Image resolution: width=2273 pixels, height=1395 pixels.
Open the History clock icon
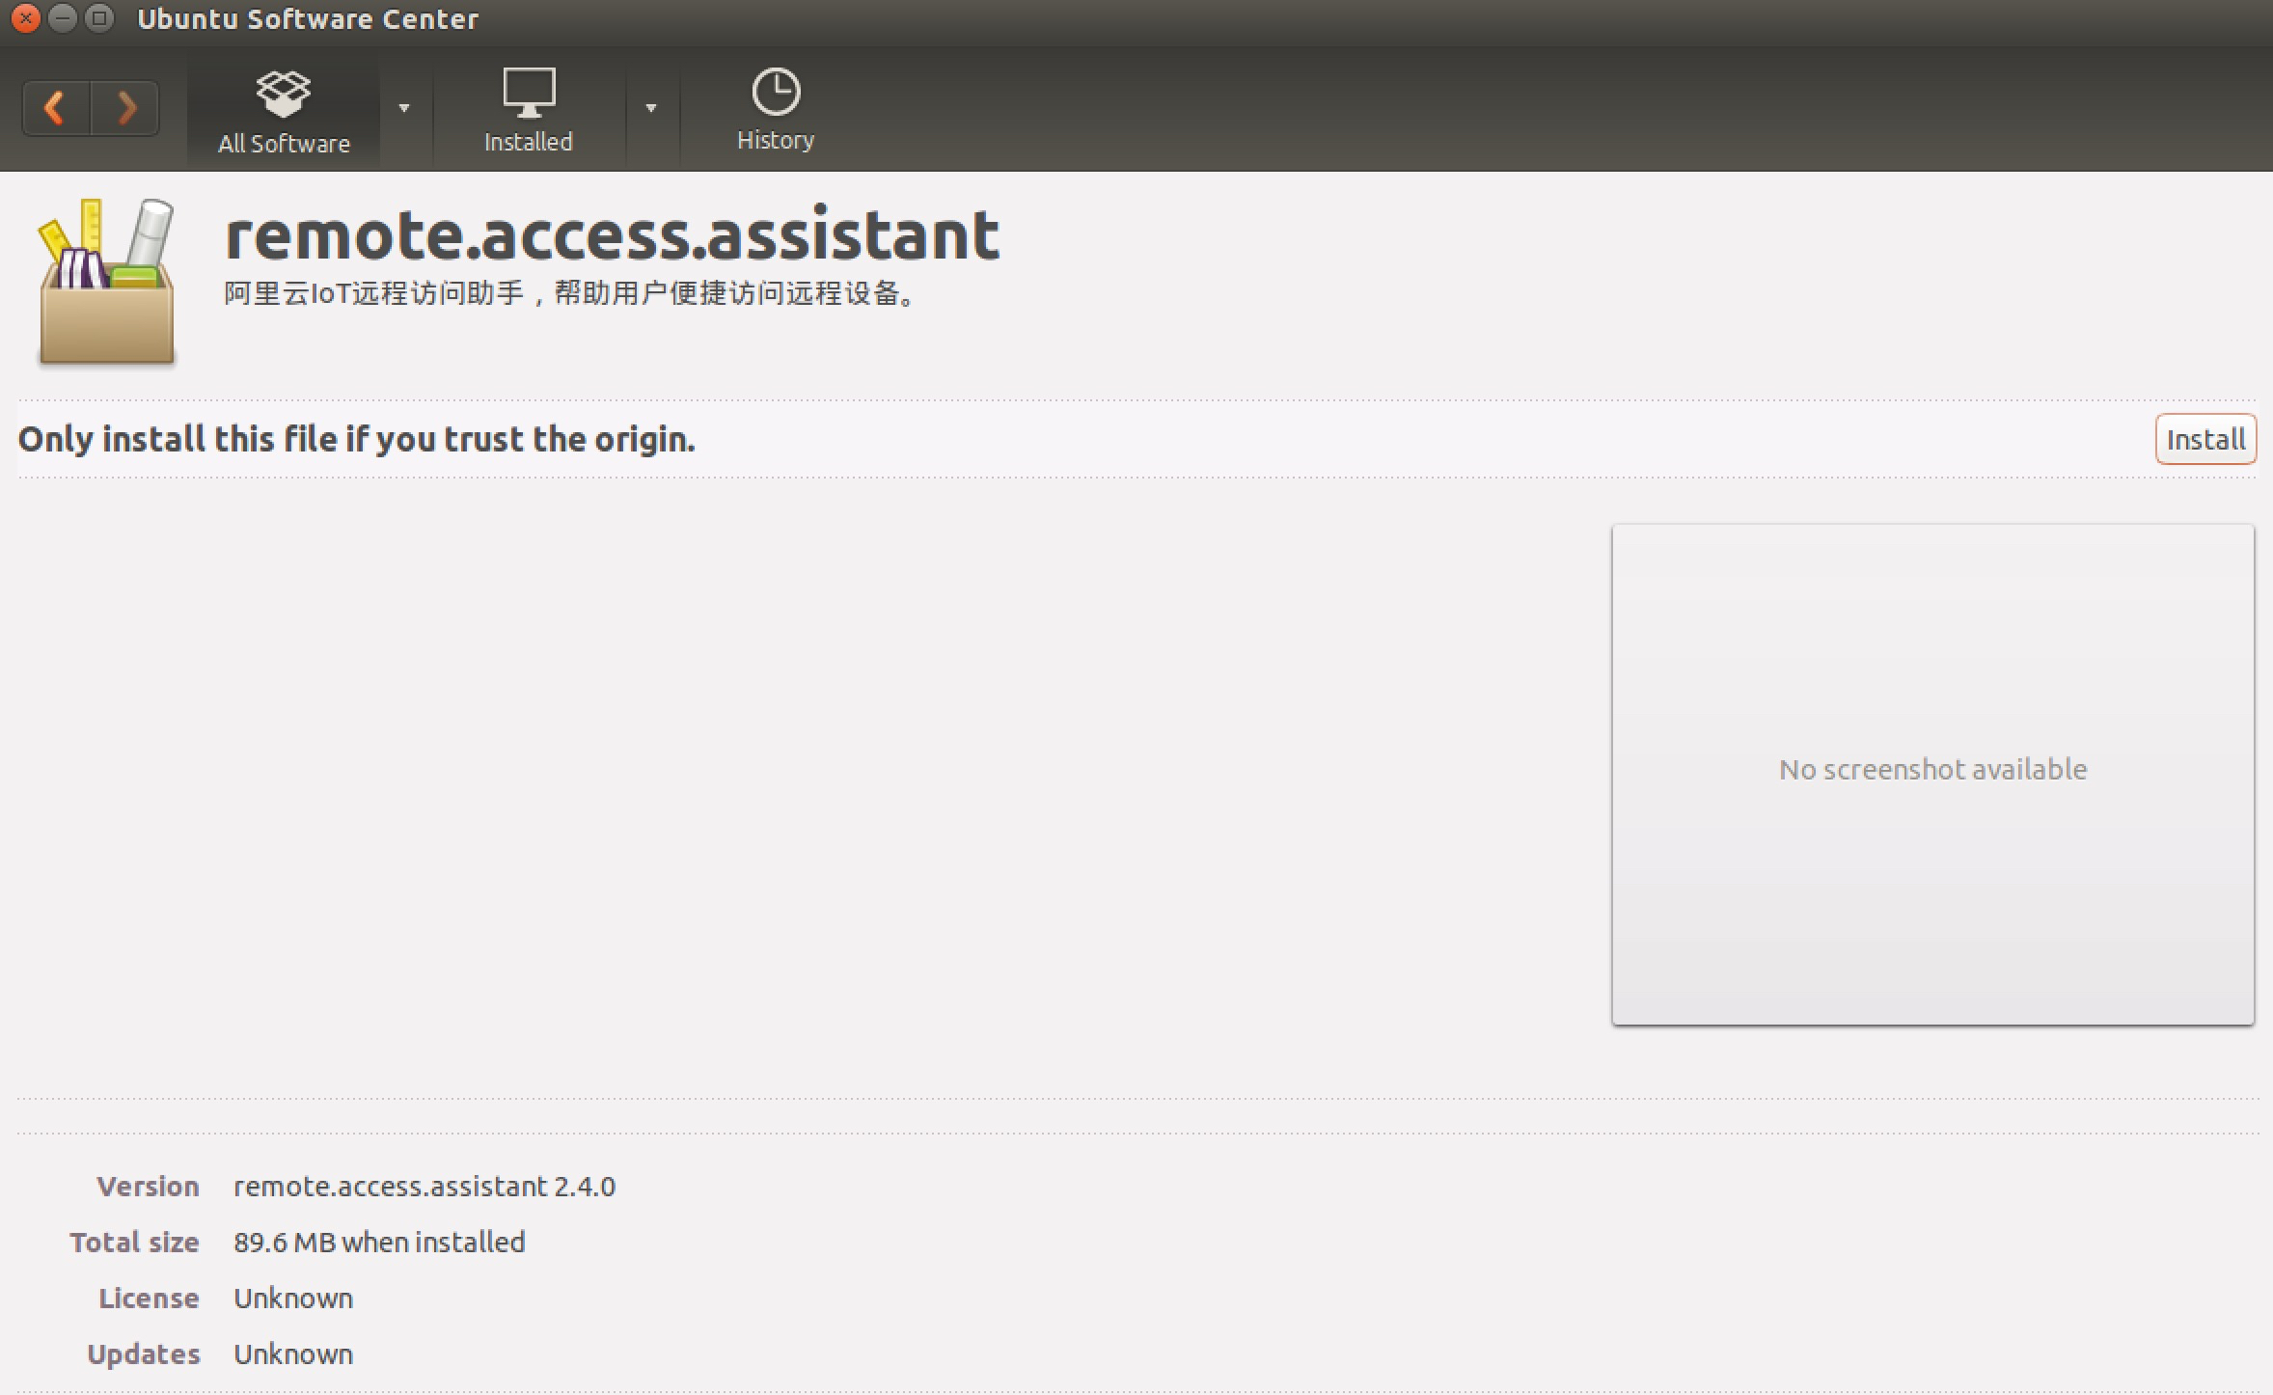pyautogui.click(x=776, y=92)
